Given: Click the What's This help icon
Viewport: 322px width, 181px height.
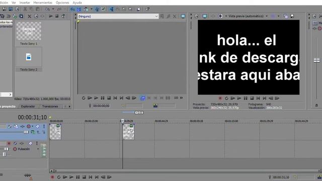Looking at the screenshot, I should coord(147,9).
